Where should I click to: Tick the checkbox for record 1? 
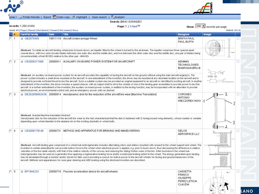(11, 39)
